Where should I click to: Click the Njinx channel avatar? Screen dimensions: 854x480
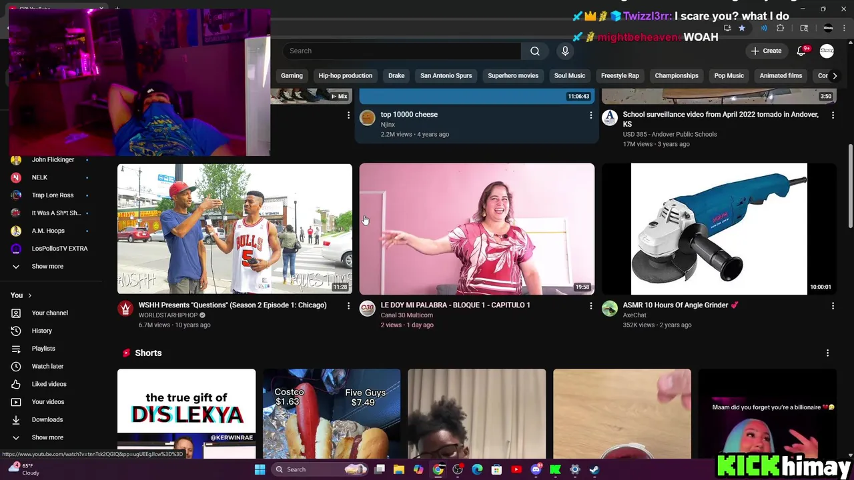(368, 118)
